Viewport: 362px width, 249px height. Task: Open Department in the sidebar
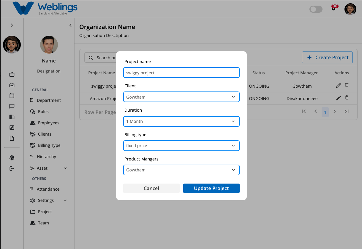pyautogui.click(x=45, y=100)
